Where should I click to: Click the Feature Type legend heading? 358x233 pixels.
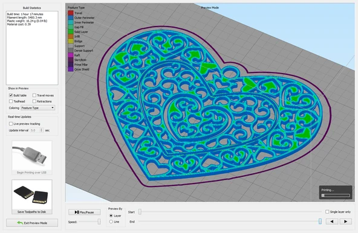pos(76,7)
